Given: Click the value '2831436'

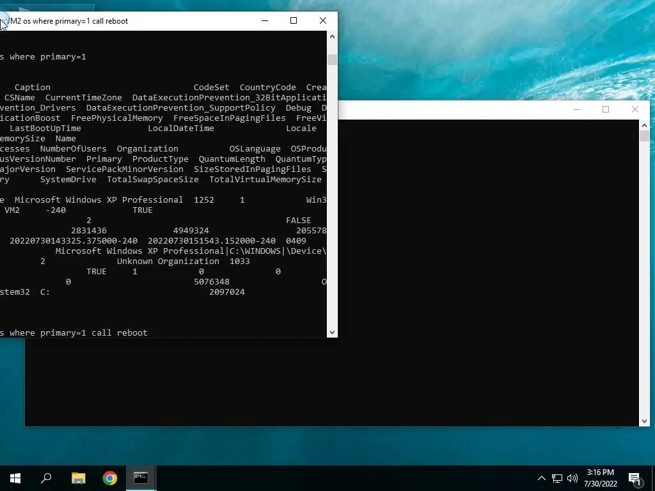Looking at the screenshot, I should click(x=89, y=230).
